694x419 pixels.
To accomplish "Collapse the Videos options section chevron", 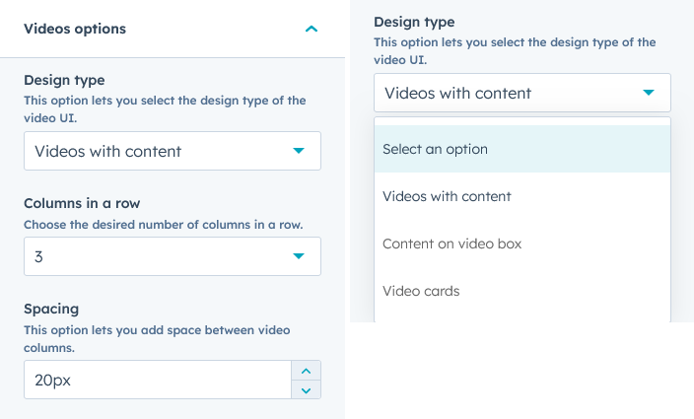I will (x=312, y=30).
